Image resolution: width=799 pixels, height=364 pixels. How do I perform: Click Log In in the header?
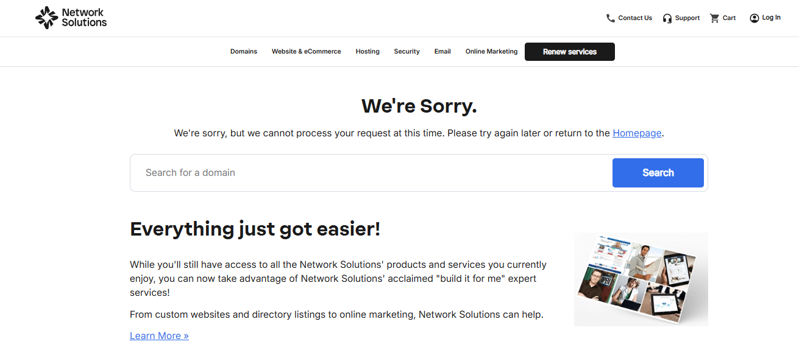pos(771,18)
